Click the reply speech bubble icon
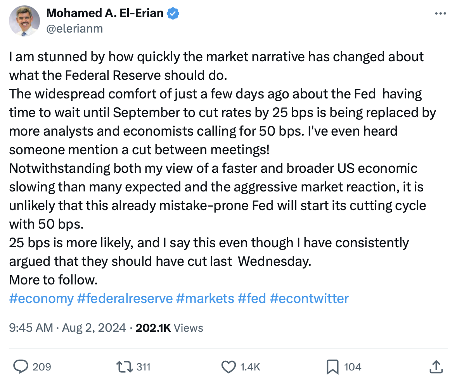This screenshot has height=379, width=457. pyautogui.click(x=20, y=366)
